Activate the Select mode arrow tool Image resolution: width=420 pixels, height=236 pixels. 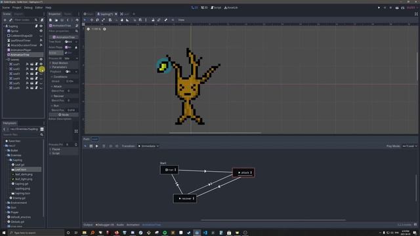tap(85, 20)
